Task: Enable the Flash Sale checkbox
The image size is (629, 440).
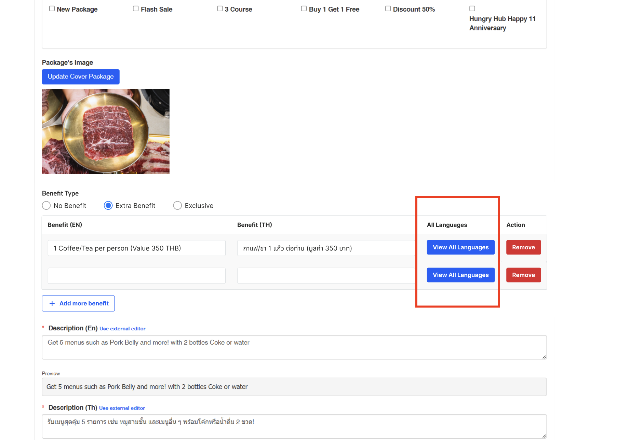Action: click(x=136, y=9)
